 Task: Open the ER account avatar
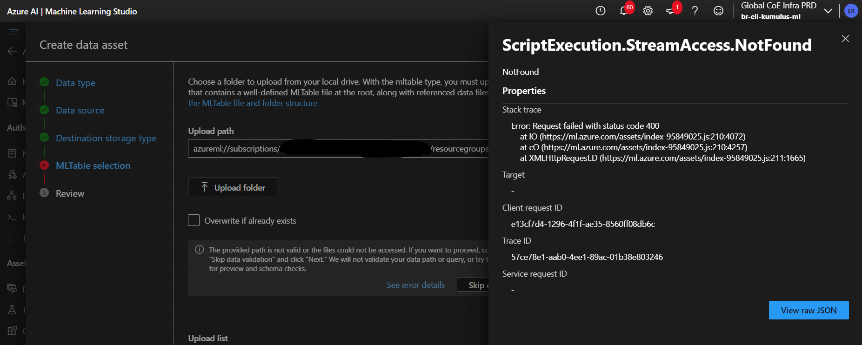coord(851,11)
